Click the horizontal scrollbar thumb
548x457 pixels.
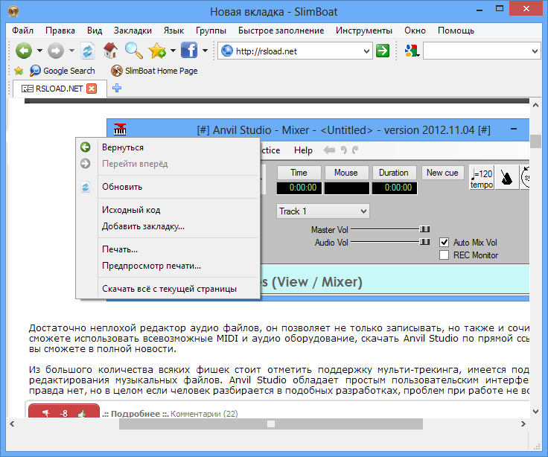point(271,424)
